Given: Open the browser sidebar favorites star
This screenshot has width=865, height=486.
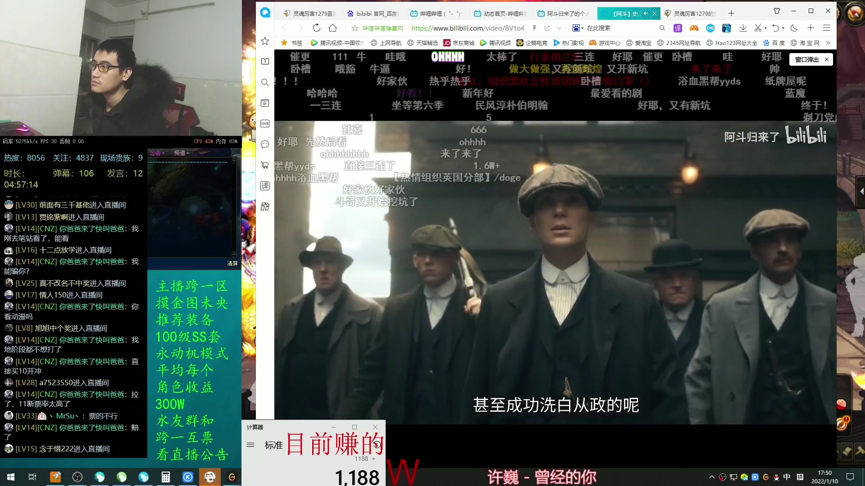Looking at the screenshot, I should [x=265, y=41].
